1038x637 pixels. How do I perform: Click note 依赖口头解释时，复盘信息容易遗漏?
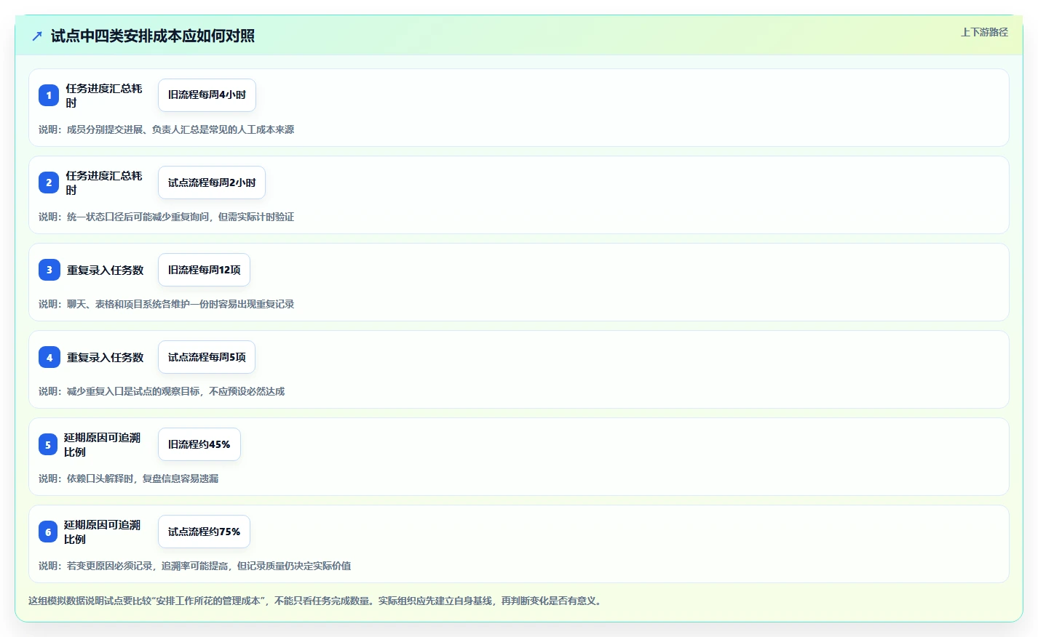[x=128, y=478]
